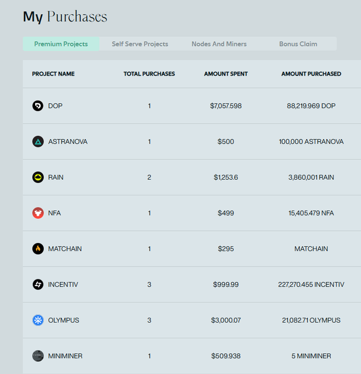This screenshot has height=374, width=361.
Task: Click the blue OLYMPUS snowflake icon
Action: (38, 320)
